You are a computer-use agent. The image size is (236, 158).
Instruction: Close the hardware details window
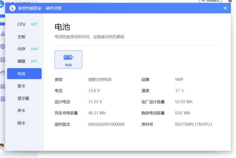(225, 8)
